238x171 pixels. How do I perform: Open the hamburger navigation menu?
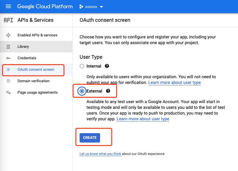click(x=8, y=6)
